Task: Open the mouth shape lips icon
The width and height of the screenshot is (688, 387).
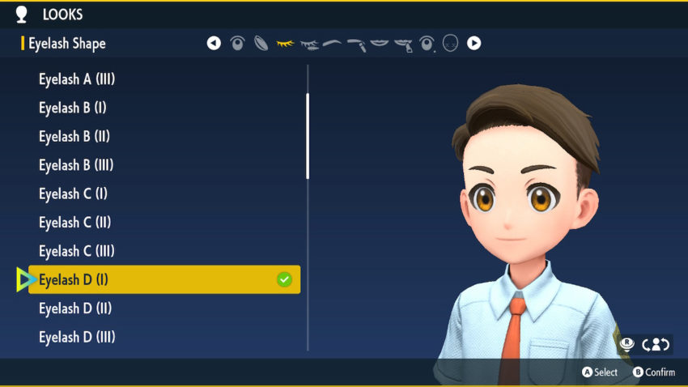Action: tap(379, 43)
